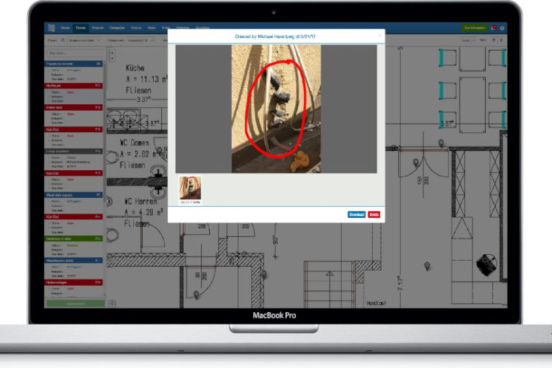Click the last icon in the plan toolbar
The height and width of the screenshot is (368, 552).
click(501, 40)
